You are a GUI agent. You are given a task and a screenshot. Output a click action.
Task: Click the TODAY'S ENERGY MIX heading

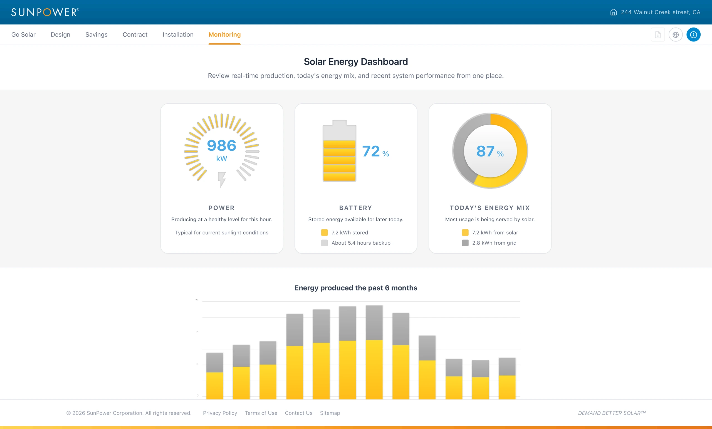pyautogui.click(x=490, y=208)
